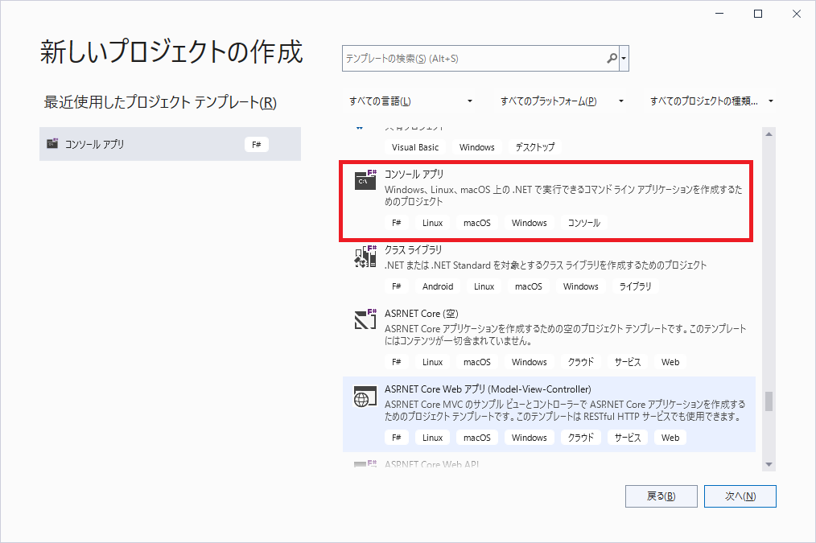The width and height of the screenshot is (816, 543).
Task: Select ASP.NET Core Web アプリ MVC template
Action: tap(549, 414)
